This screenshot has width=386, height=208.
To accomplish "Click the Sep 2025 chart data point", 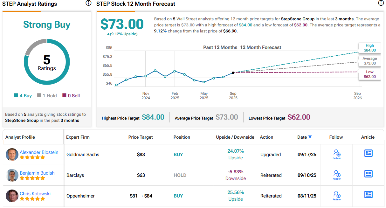I will point(233,73).
